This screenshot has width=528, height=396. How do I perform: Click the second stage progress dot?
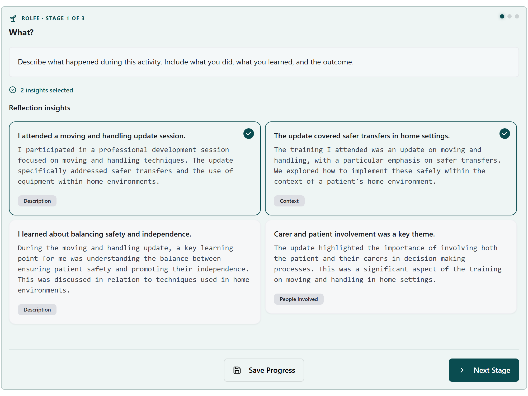coord(510,16)
